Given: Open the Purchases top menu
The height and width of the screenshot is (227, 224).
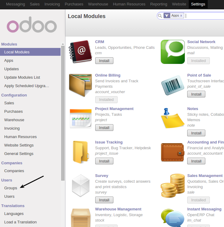Looking at the screenshot, I should (x=74, y=4).
